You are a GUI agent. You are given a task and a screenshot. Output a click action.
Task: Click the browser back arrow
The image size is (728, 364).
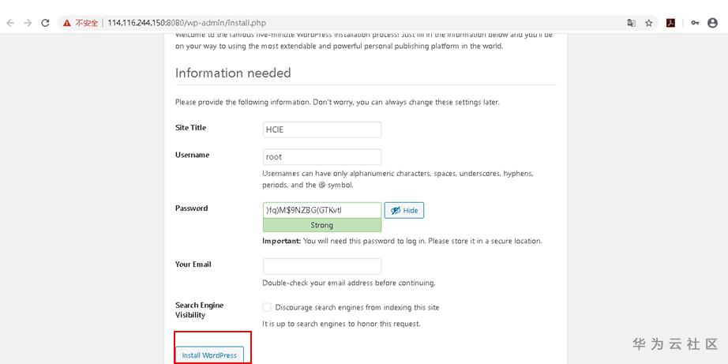tap(10, 23)
